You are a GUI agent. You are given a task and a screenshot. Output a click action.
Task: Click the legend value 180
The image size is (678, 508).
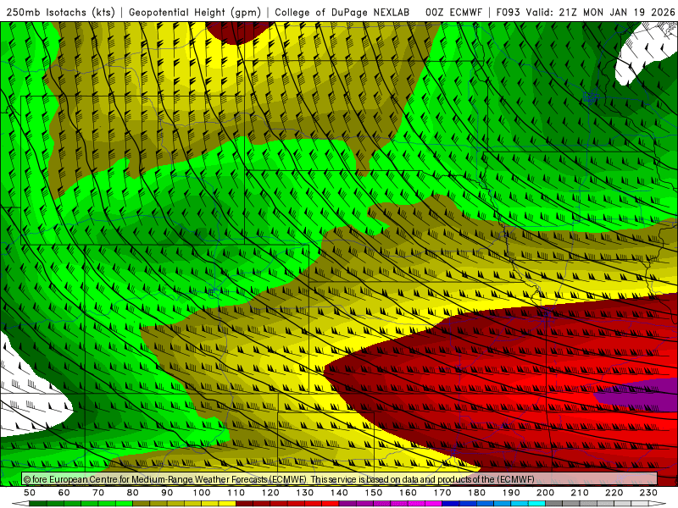[476, 493]
